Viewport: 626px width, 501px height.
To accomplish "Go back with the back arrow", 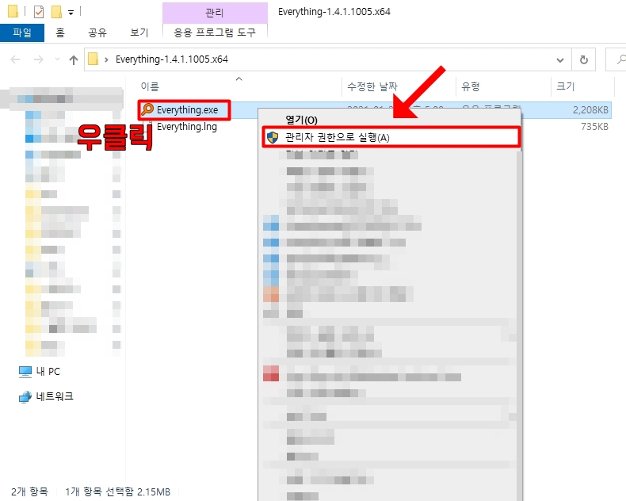I will [15, 59].
